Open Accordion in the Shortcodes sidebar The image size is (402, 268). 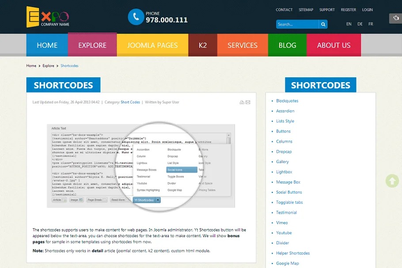tap(285, 111)
